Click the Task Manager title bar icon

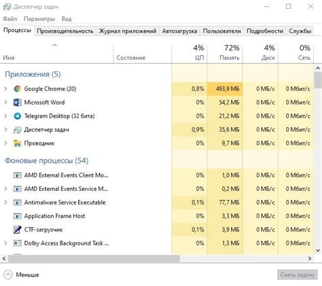[7, 7]
